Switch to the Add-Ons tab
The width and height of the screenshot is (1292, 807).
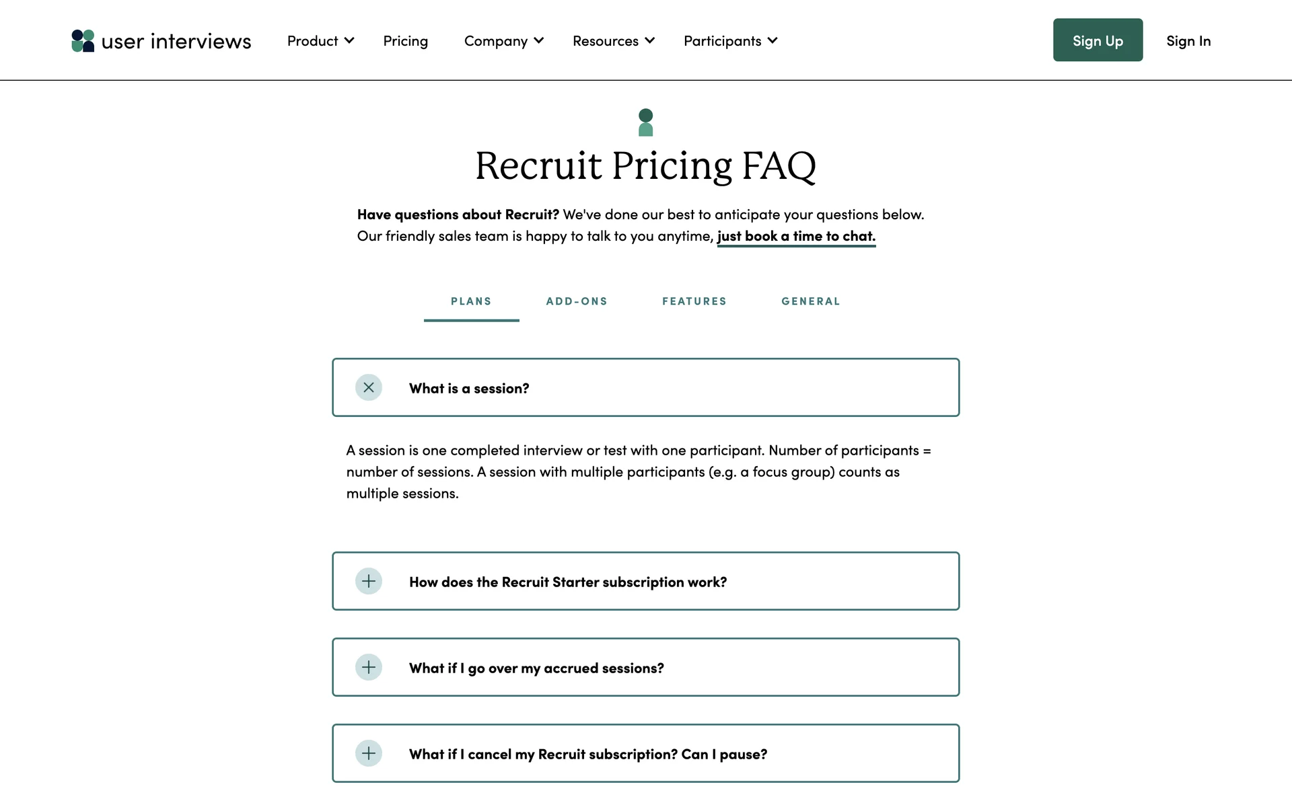tap(577, 301)
